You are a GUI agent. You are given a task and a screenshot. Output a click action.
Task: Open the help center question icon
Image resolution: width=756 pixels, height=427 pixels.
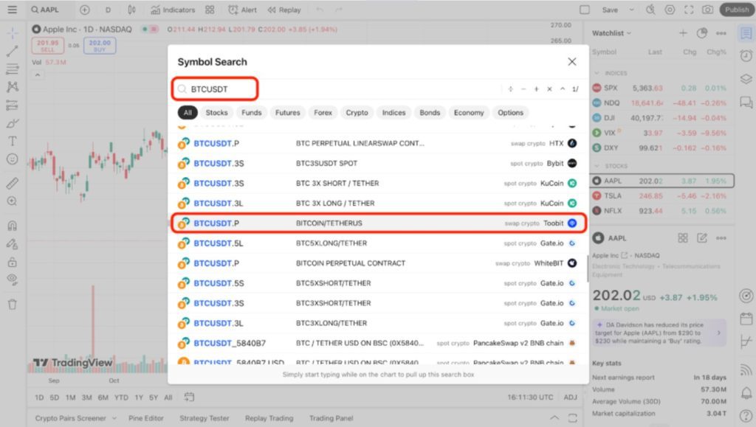tap(746, 415)
